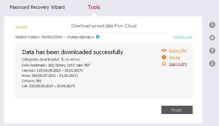The height and width of the screenshot is (126, 219).
Task: Open the history clock icon in sidebar
Action: point(212,25)
